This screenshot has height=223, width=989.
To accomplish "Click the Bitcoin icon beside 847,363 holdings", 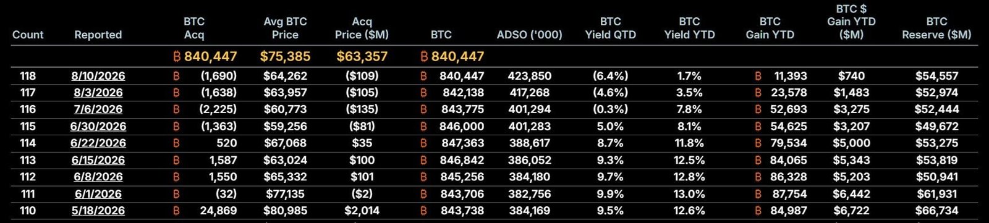I will [423, 143].
